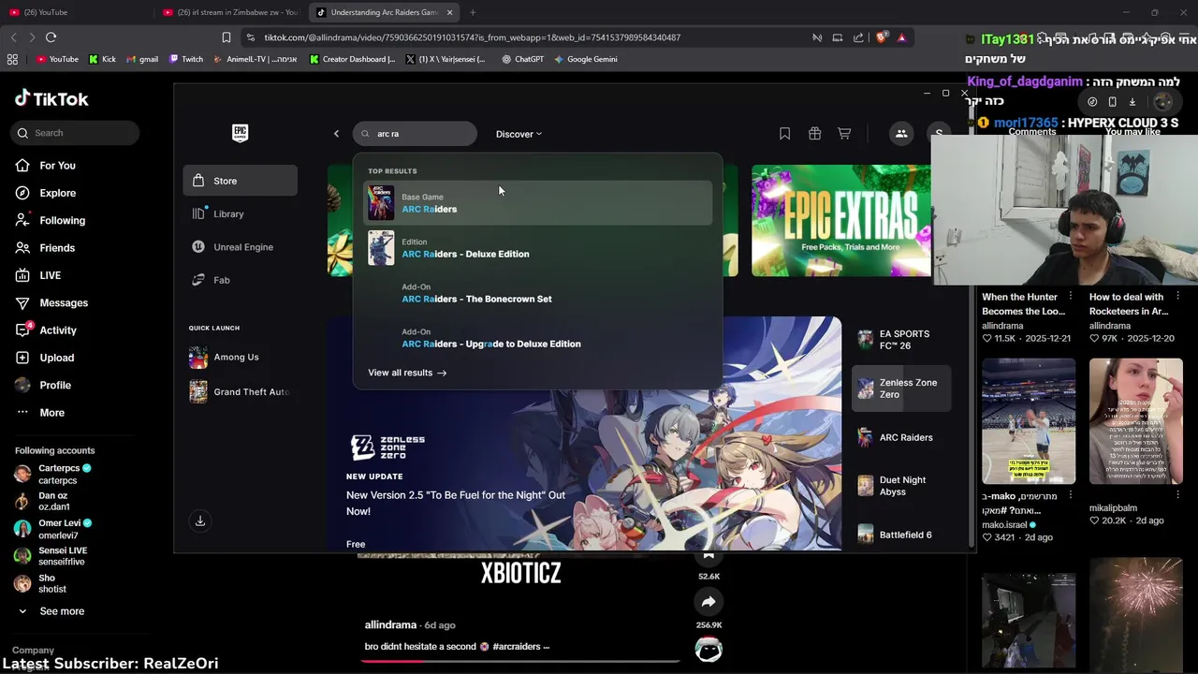This screenshot has width=1198, height=674.
Task: Click TikTok video bookmark icon 52.6K
Action: pos(709,557)
